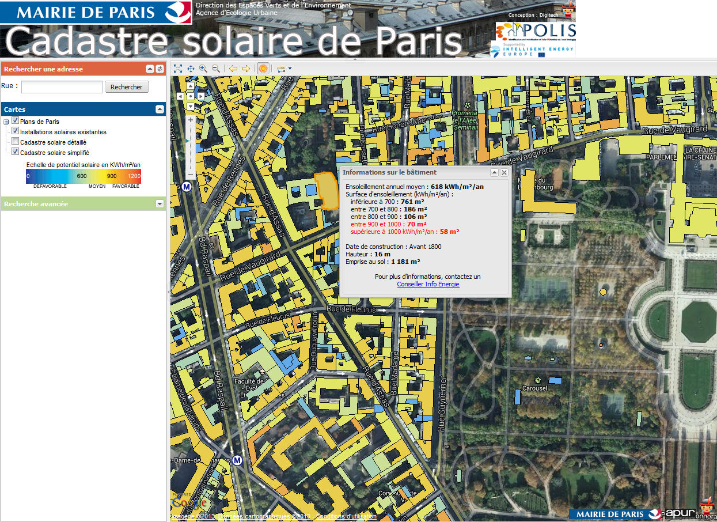Click the POLIS logo
This screenshot has height=522, width=717.
click(x=536, y=32)
